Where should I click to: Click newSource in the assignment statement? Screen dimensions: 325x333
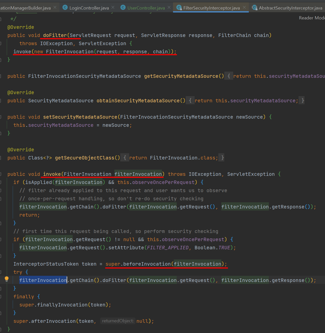tap(116, 125)
